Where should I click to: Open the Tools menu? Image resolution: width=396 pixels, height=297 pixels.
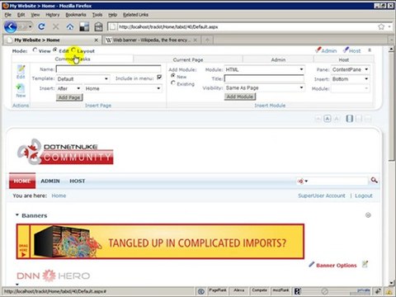click(97, 15)
